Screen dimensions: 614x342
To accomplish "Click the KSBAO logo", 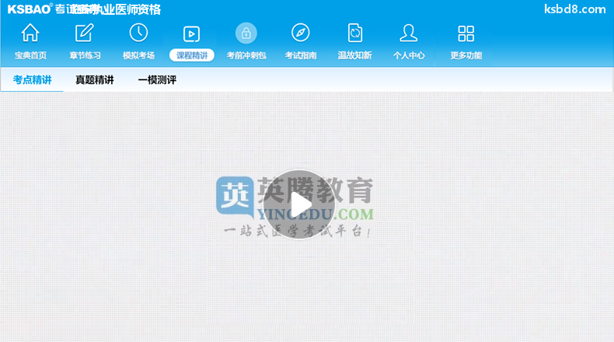I will 30,9.
